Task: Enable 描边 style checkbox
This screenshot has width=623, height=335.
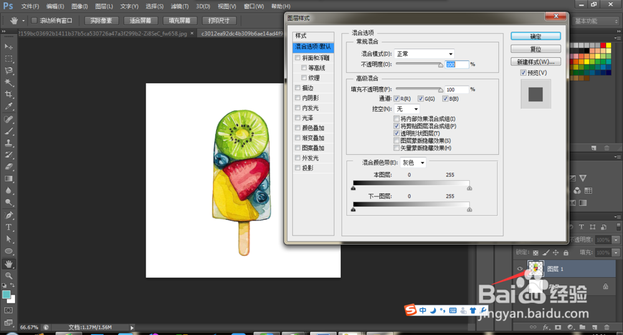Action: tap(298, 88)
